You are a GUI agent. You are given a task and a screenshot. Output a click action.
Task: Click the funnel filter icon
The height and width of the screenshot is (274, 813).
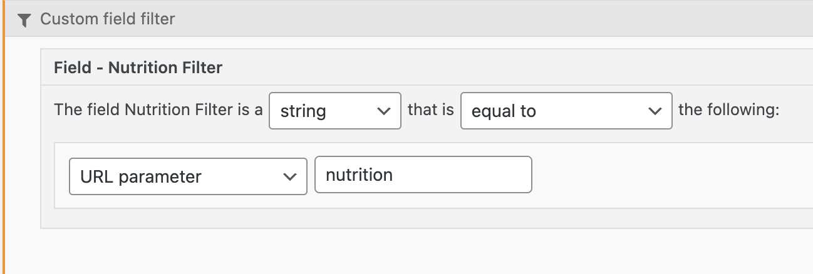pyautogui.click(x=24, y=20)
